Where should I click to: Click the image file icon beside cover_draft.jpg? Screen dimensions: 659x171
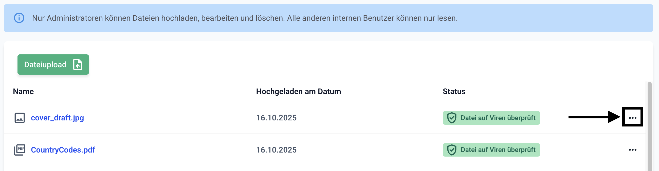click(20, 118)
